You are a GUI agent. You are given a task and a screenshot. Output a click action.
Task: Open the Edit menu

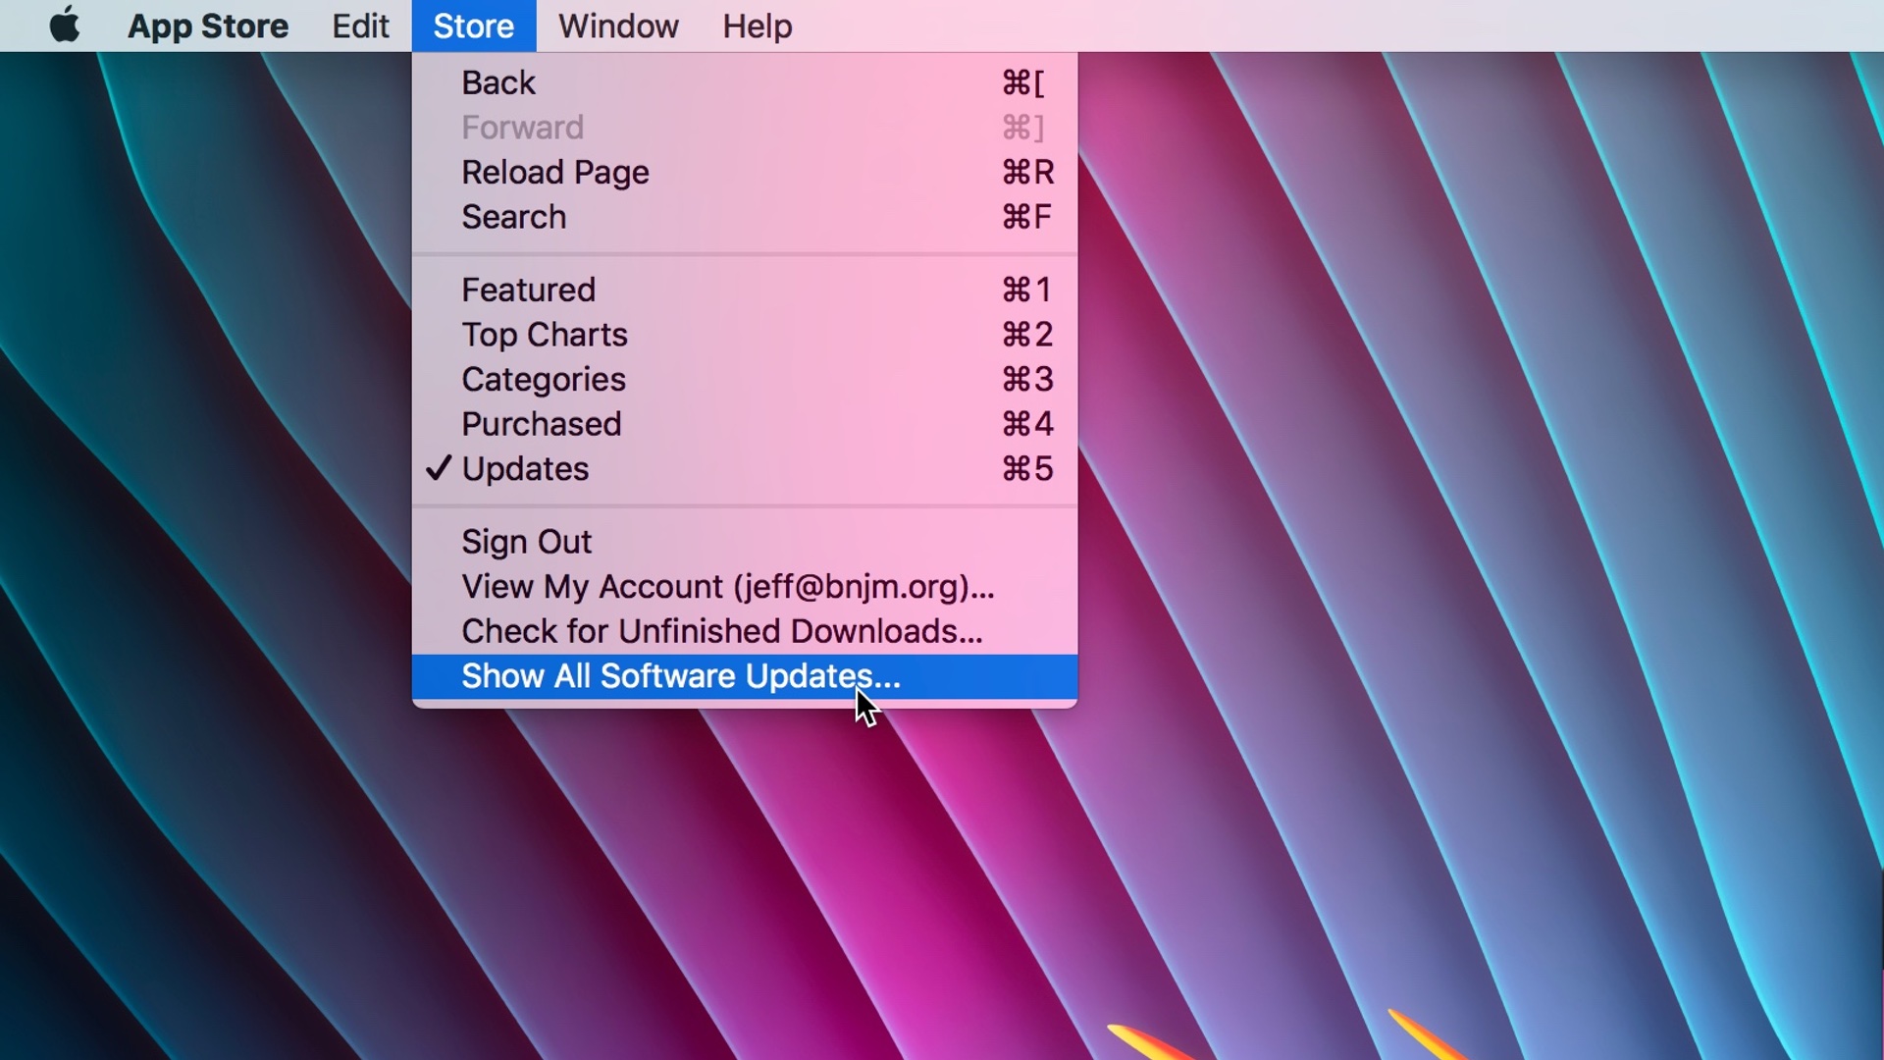(360, 26)
